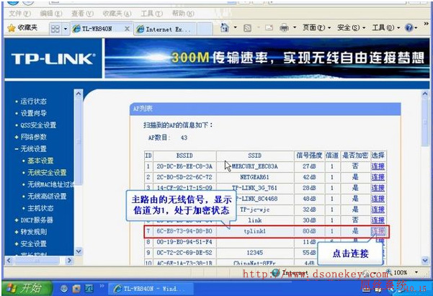Open the 收藏夹(A) menu
433x296 pixels.
click(117, 13)
